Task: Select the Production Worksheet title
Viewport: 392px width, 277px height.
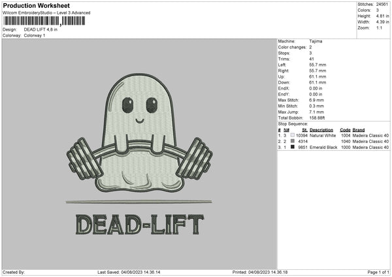Action: 36,5
